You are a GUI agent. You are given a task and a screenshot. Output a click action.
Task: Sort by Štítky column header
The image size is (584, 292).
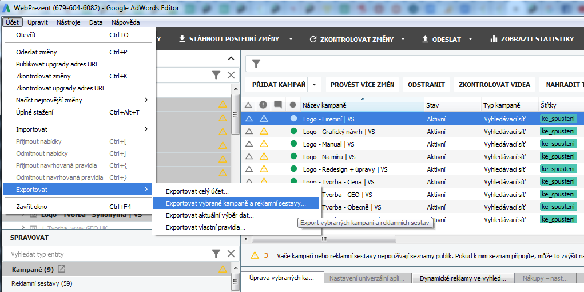[x=561, y=106]
